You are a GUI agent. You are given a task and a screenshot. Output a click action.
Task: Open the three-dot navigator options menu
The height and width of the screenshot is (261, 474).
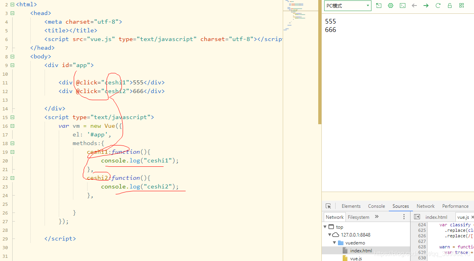404,217
